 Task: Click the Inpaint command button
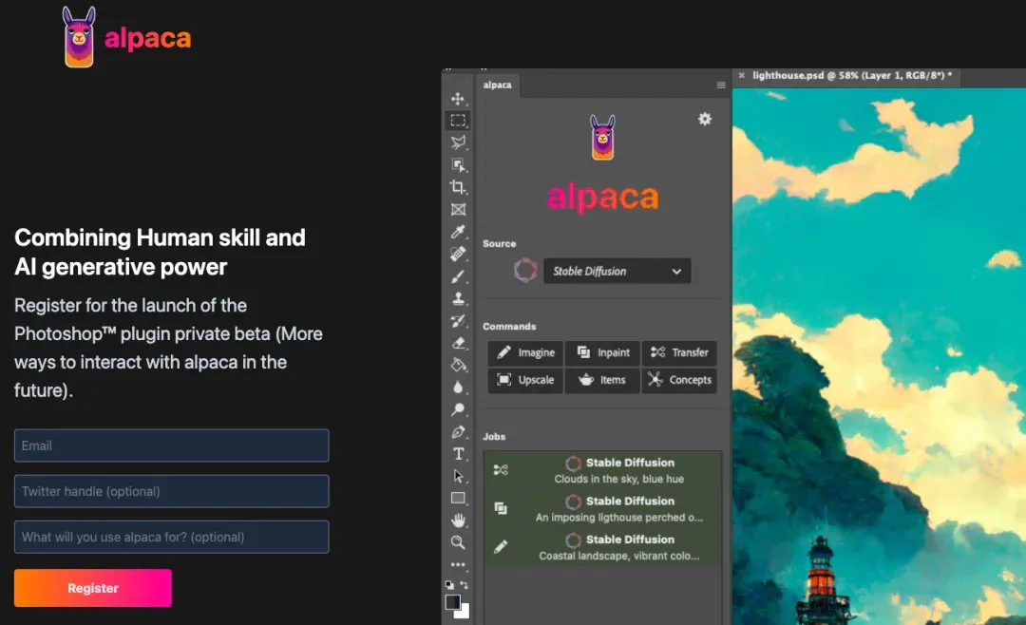coord(602,352)
